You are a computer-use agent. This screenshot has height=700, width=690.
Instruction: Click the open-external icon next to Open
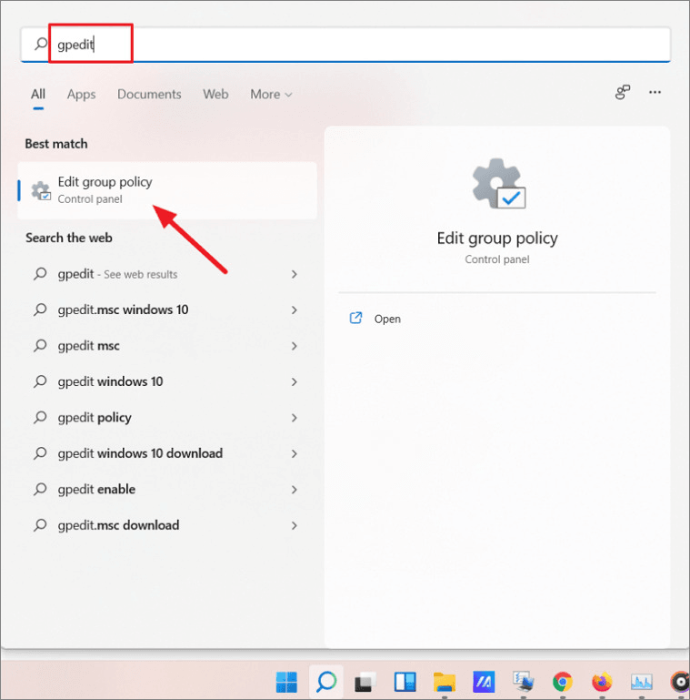pos(355,319)
